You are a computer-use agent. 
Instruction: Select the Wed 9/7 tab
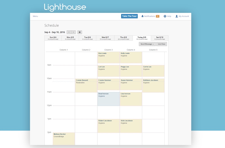click(105, 38)
